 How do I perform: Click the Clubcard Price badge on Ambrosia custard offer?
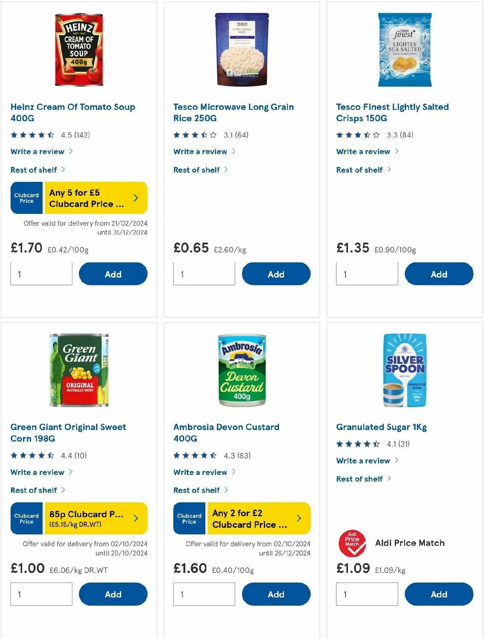189,519
